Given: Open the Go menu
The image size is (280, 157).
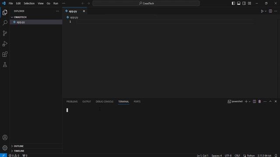Looking at the screenshot, I should 49,3.
